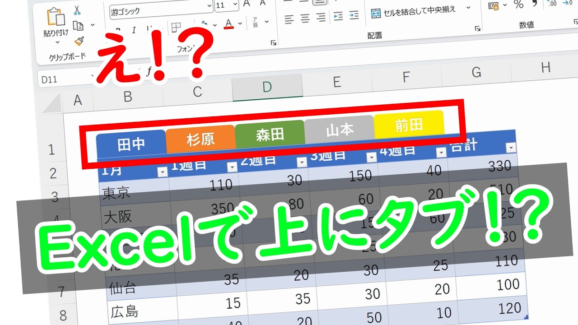The height and width of the screenshot is (325, 578).
Task: Switch to the 杉原 tab
Action: point(201,139)
